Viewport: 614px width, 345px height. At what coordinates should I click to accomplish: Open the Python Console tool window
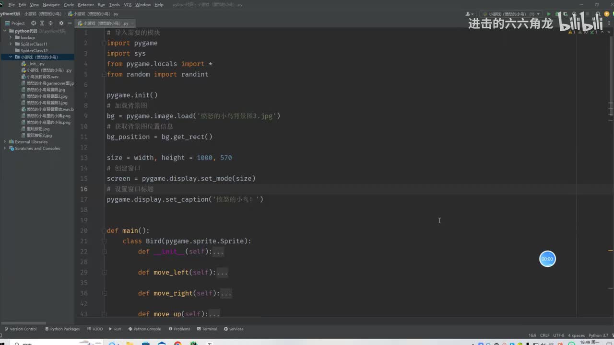[x=144, y=329]
